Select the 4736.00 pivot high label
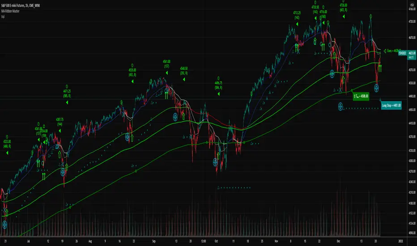417x246 pixels. tap(343, 8)
